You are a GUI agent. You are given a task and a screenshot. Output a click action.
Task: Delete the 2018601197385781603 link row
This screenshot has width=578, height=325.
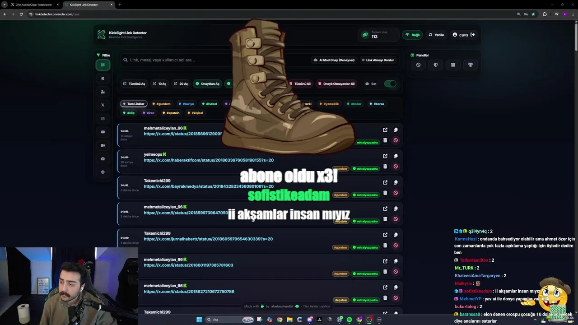click(385, 271)
